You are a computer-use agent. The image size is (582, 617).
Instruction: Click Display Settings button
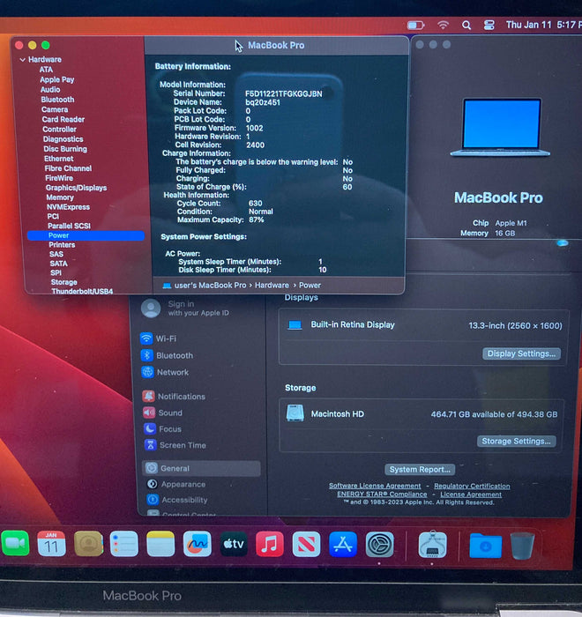pyautogui.click(x=521, y=353)
